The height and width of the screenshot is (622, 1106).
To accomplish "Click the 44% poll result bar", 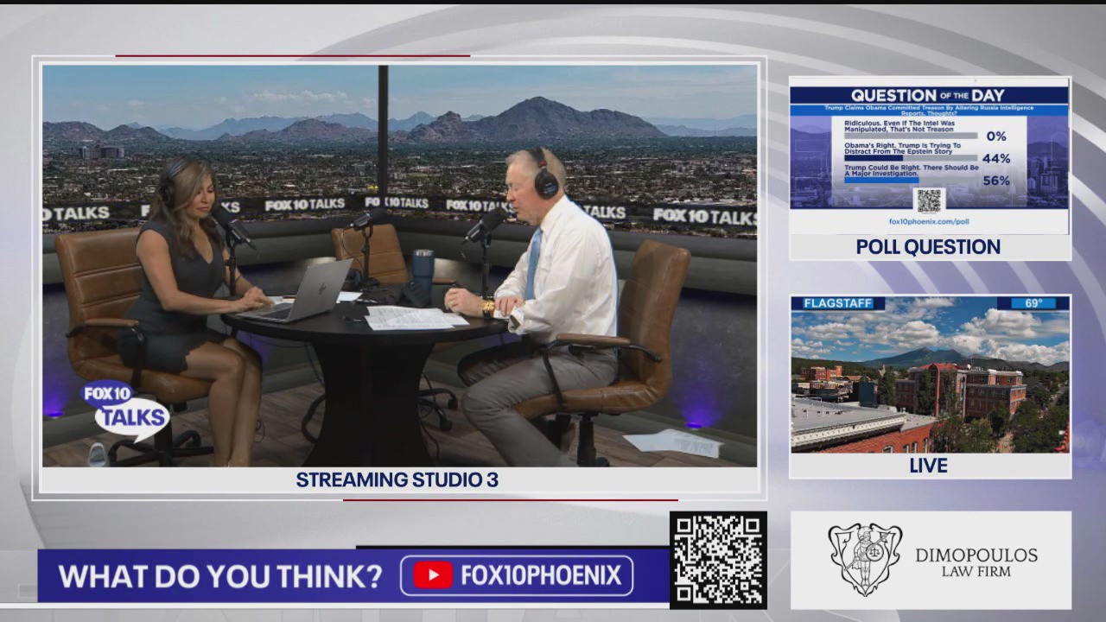I will click(873, 158).
